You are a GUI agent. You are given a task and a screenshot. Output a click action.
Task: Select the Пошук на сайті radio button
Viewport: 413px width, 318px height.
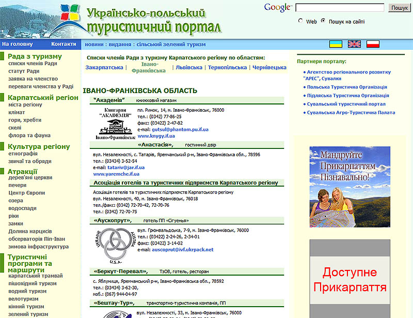[x=323, y=21]
